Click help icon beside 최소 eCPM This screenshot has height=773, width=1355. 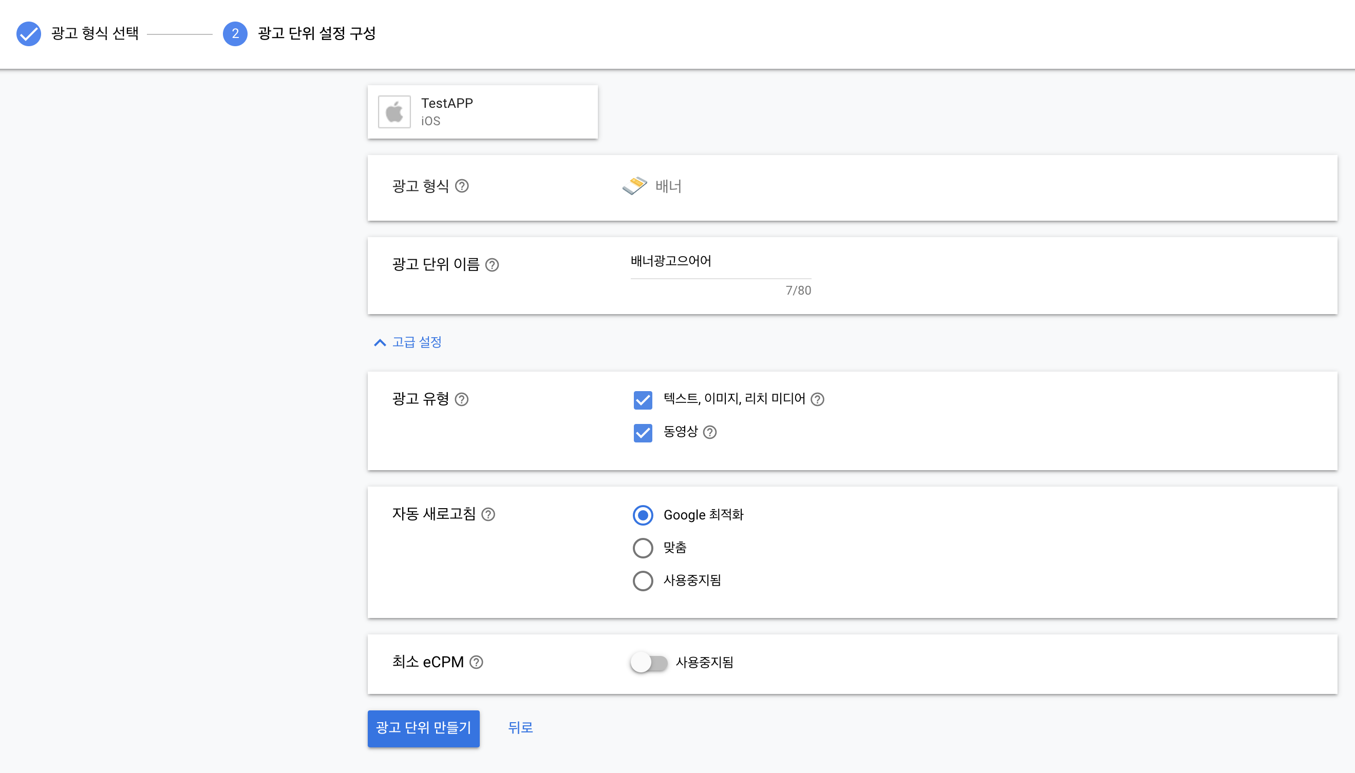point(477,662)
